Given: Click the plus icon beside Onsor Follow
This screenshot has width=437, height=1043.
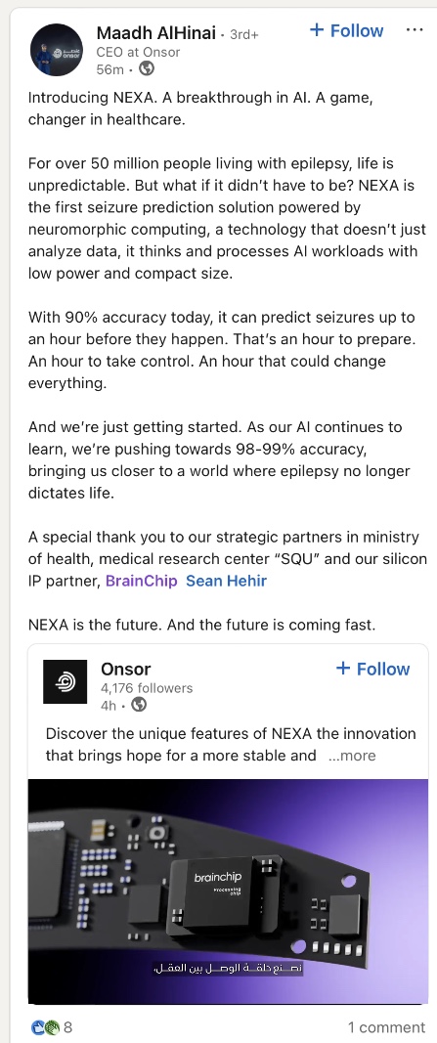Looking at the screenshot, I should (343, 669).
